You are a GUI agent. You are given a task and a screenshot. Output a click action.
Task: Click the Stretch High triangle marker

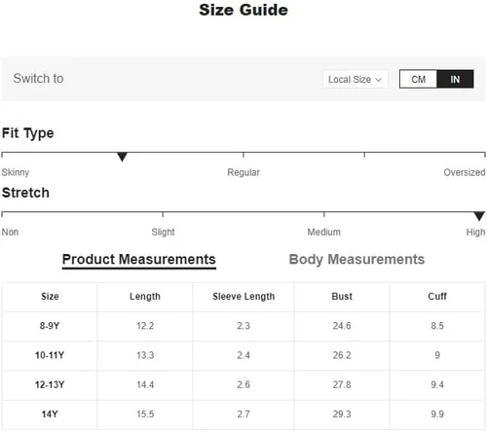tap(479, 216)
